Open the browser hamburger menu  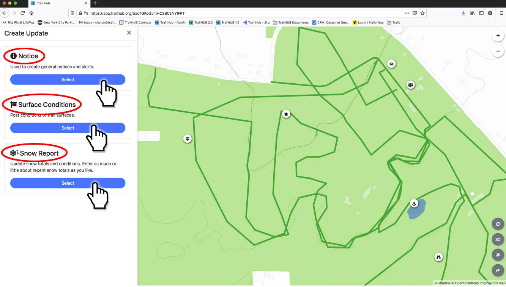[501, 13]
